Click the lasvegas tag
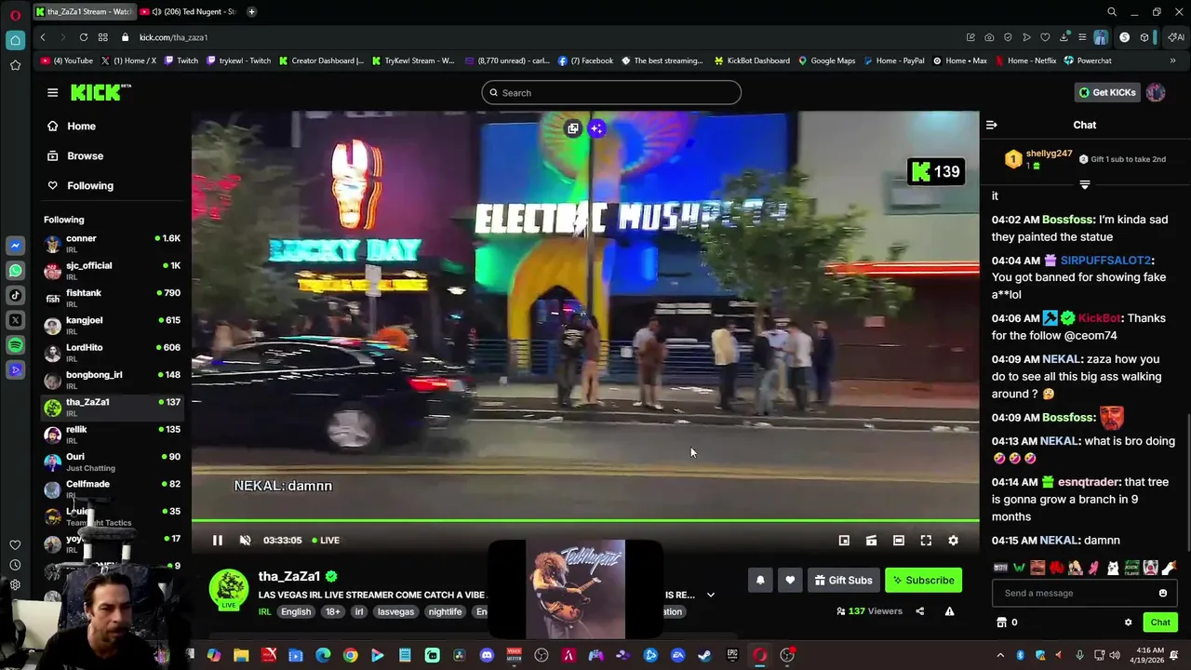The width and height of the screenshot is (1191, 670). click(395, 612)
